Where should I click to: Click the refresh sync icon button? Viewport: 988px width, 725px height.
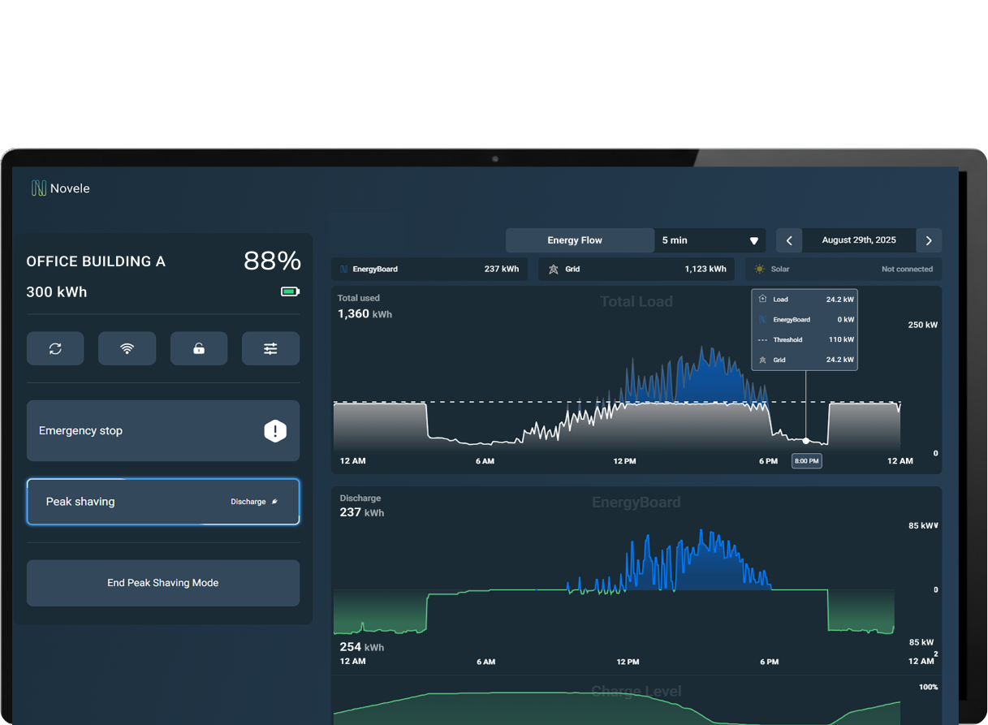(55, 348)
